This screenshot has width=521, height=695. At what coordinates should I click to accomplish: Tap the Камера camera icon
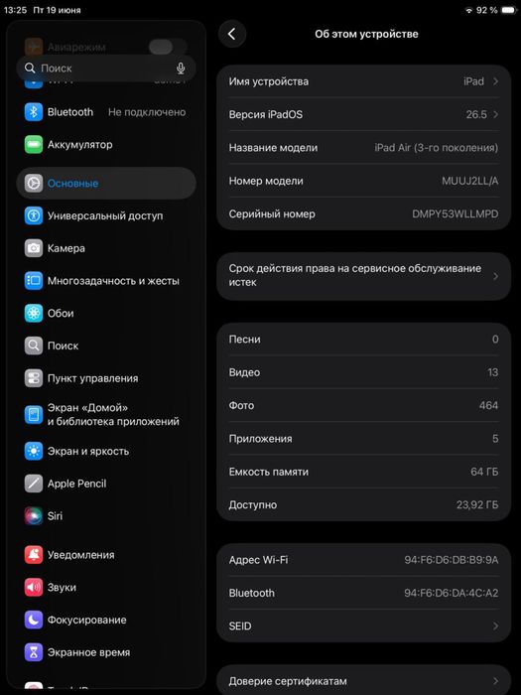(33, 248)
